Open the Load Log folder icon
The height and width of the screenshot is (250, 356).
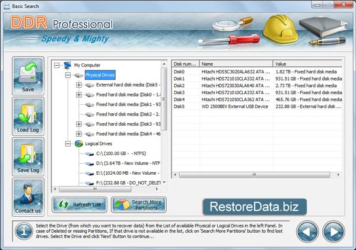point(28,116)
